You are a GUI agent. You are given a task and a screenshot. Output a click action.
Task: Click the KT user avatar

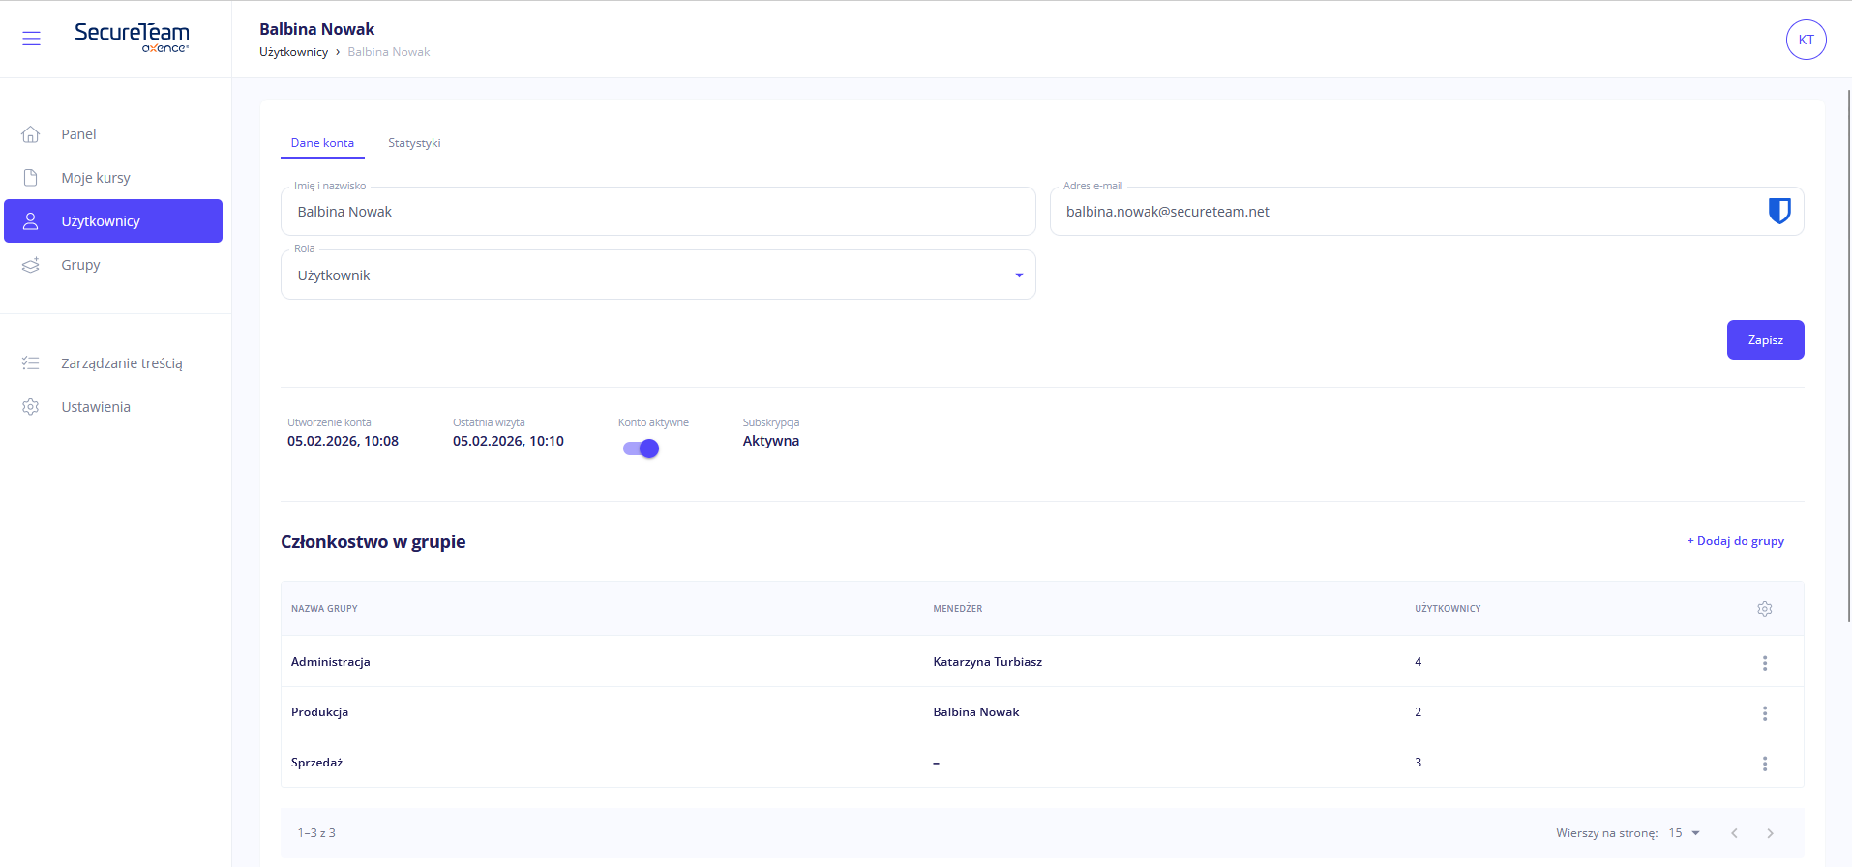(x=1806, y=40)
